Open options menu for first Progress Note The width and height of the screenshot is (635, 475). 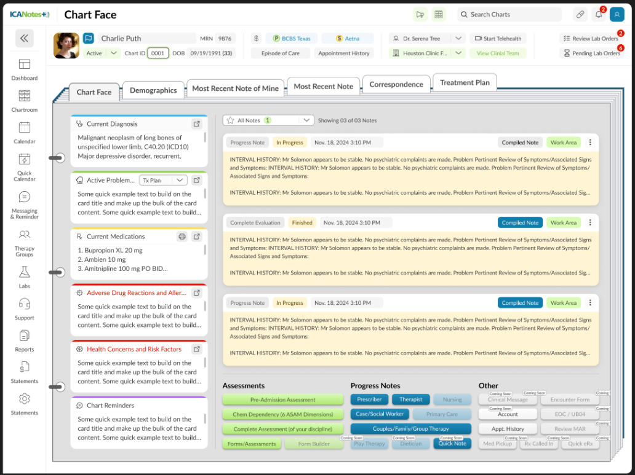point(590,143)
